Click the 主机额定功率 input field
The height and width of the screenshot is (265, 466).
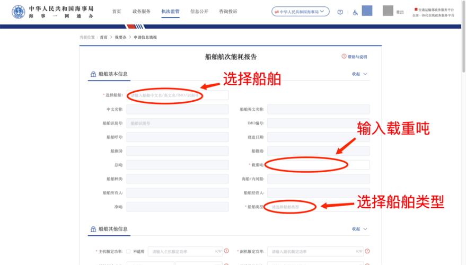tap(185, 251)
